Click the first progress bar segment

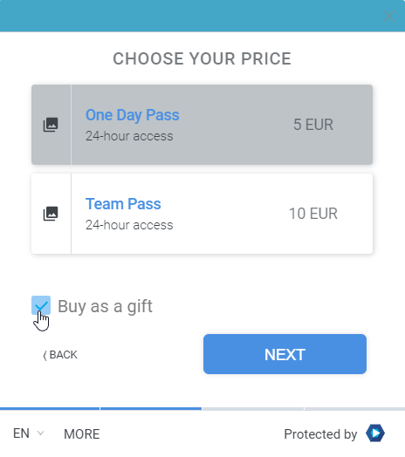click(x=50, y=409)
